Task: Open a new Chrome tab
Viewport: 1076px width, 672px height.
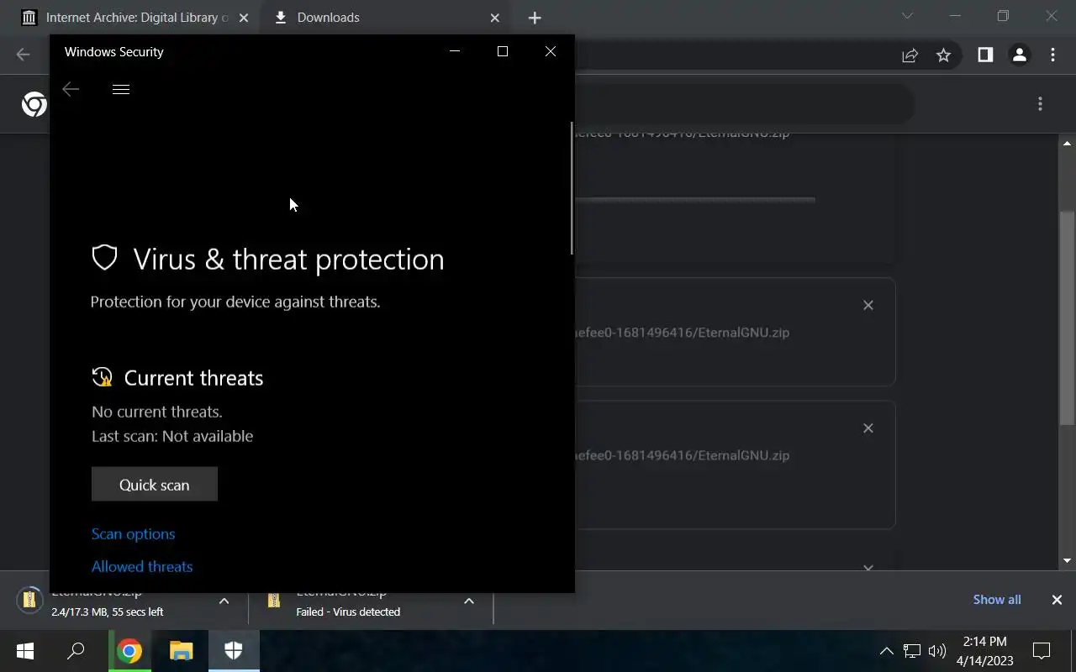Action: pos(535,18)
